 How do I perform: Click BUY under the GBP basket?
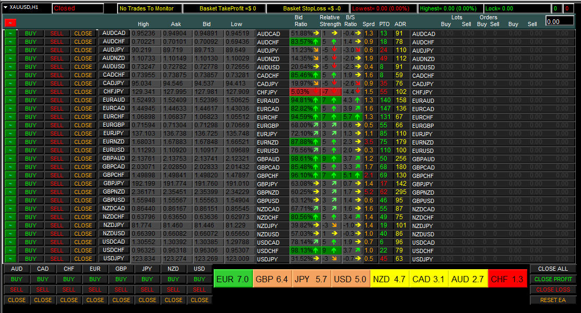tap(121, 279)
